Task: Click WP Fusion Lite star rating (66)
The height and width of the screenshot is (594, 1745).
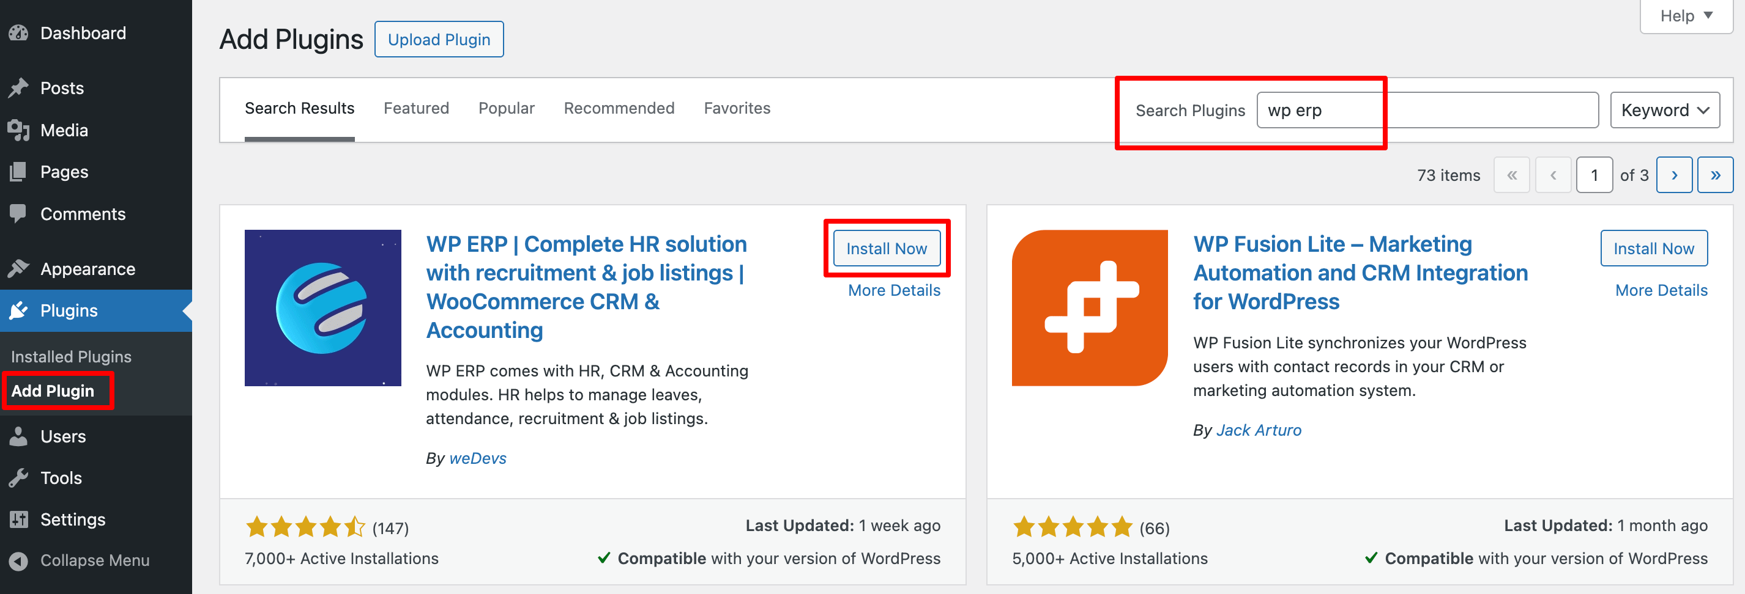Action: point(1090,527)
